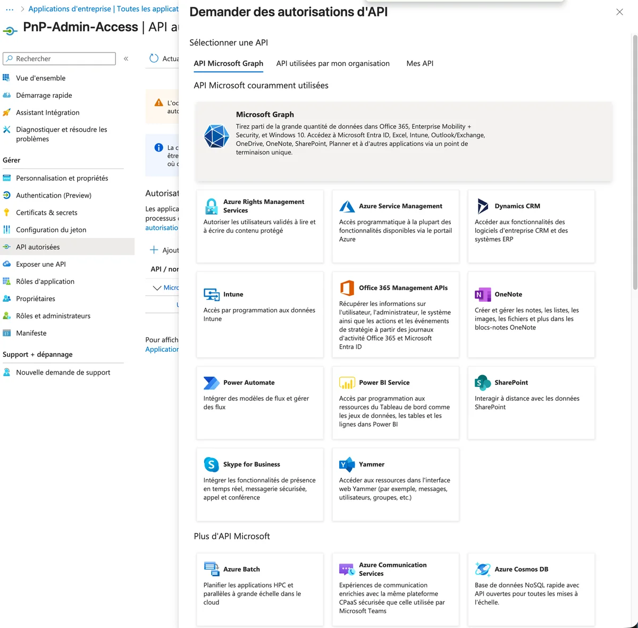Click the Intune icon
This screenshot has height=628, width=638.
(x=212, y=294)
